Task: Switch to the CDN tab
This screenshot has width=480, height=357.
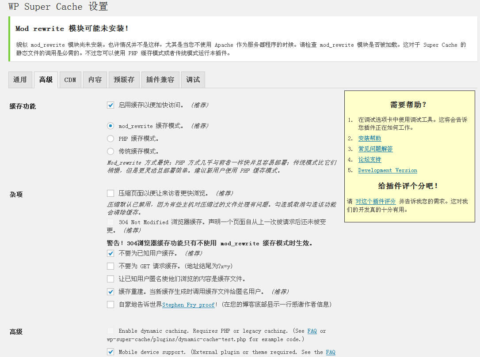Action: tap(70, 80)
